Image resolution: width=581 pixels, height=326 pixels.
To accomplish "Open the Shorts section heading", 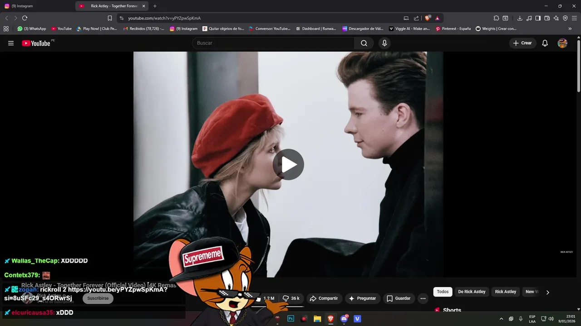I will (x=452, y=310).
